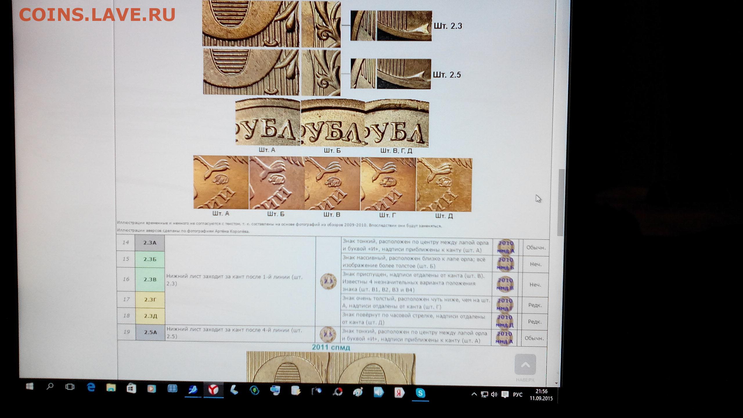Click the 2.3А variety cell
Viewport: 743px width, 418px height.
tap(150, 243)
